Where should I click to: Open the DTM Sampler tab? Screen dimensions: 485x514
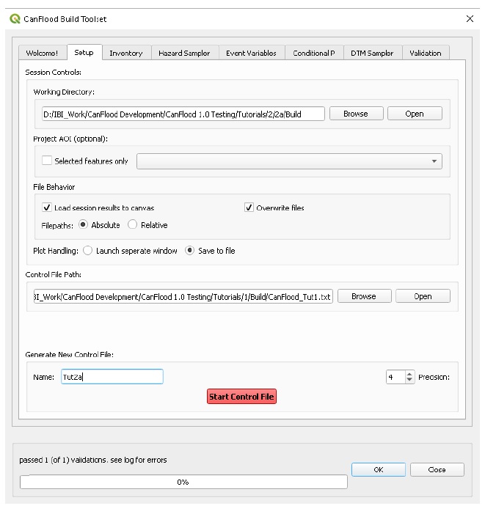click(x=372, y=53)
